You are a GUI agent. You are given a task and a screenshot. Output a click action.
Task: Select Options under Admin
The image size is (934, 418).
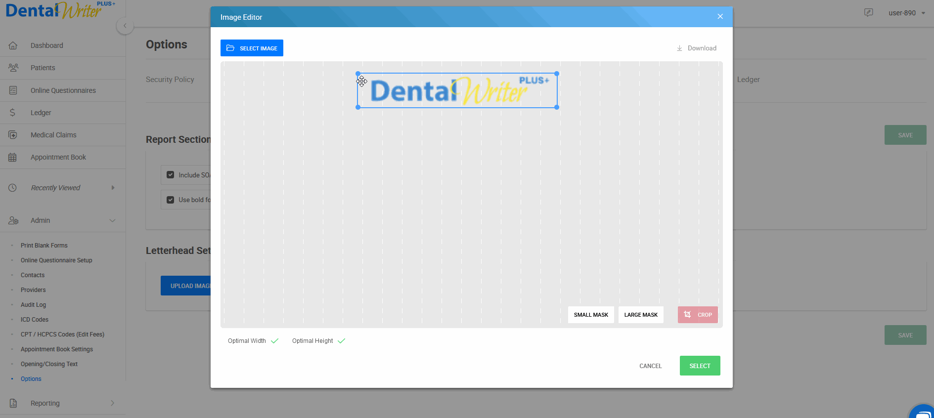(31, 379)
